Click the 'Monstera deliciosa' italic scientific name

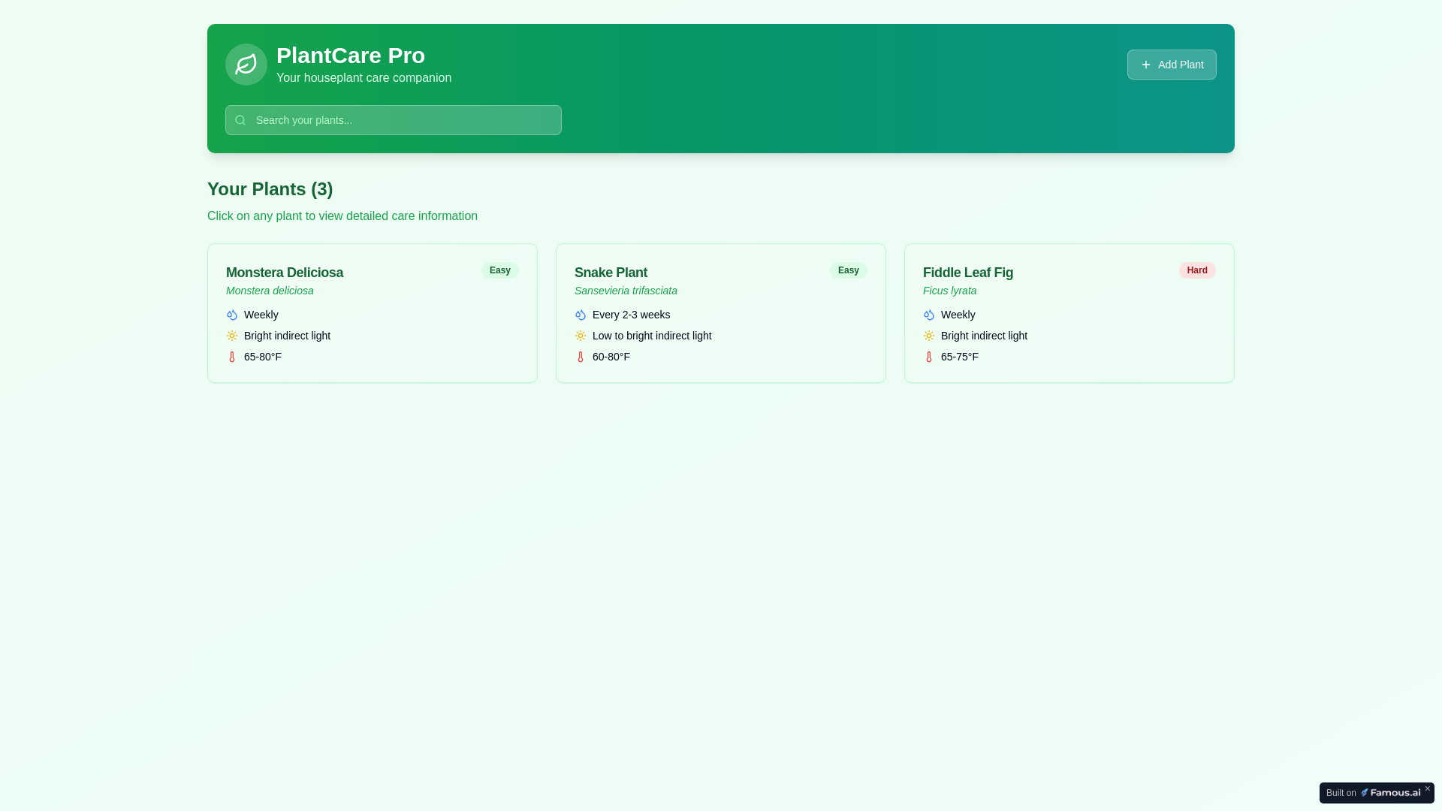270,291
